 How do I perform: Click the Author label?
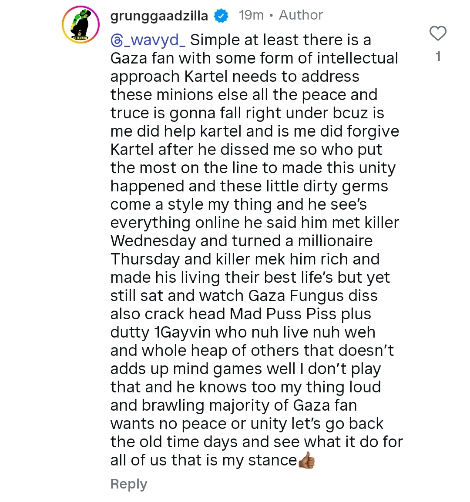point(301,15)
